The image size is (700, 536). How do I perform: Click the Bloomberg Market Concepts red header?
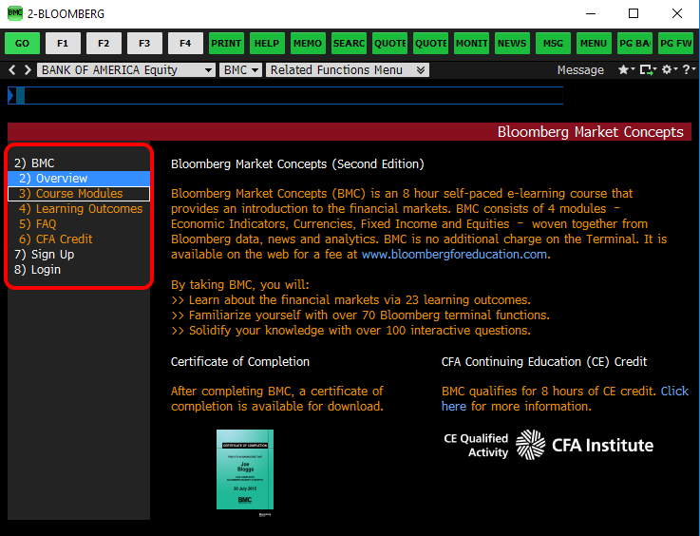pyautogui.click(x=350, y=132)
